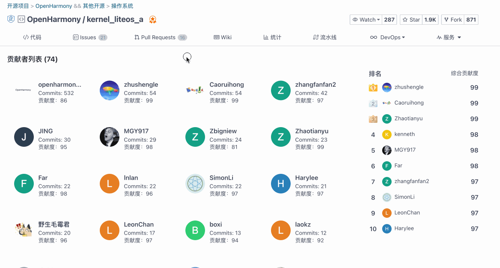Open kenneth's profile in ranking list
This screenshot has height=268, width=500.
[x=405, y=134]
